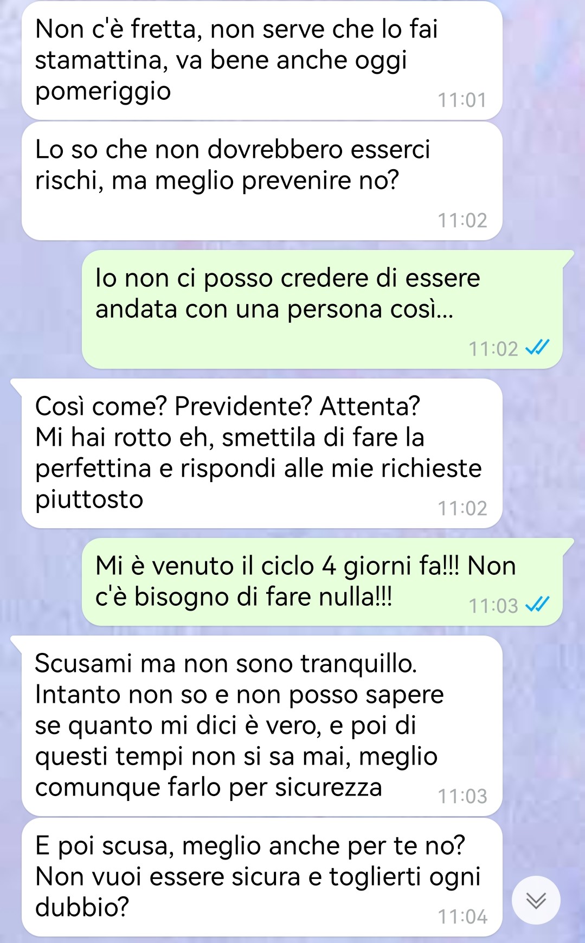Tap the scroll-to-bottom double chevron button
This screenshot has height=943, width=585.
pyautogui.click(x=536, y=901)
